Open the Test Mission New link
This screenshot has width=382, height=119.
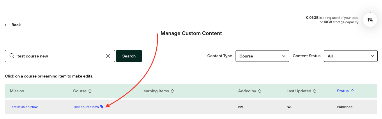point(24,107)
